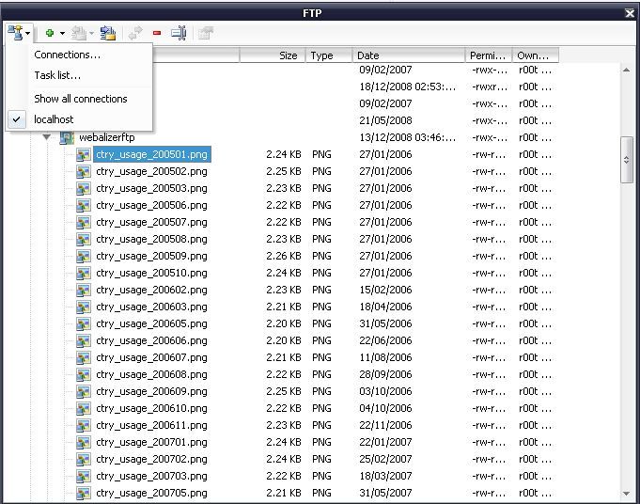Viewport: 640px width, 504px height.
Task: Click the grayed go-up folder icon
Action: tap(206, 33)
